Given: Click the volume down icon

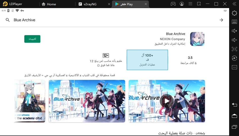Looking at the screenshot, I should 234,40.
